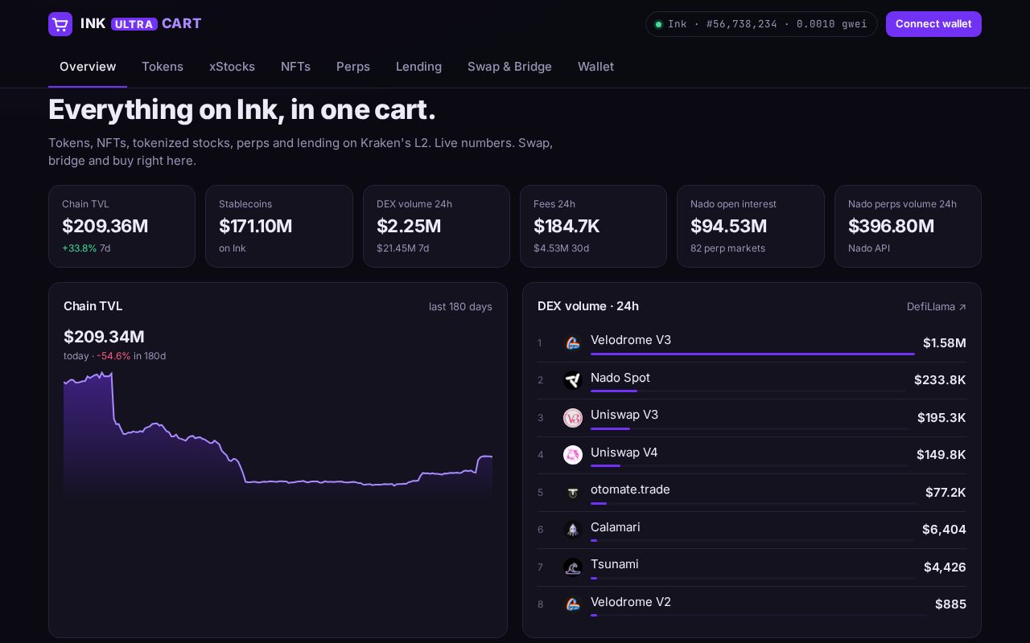Click the Uniswap V3 protocol icon

pos(573,418)
